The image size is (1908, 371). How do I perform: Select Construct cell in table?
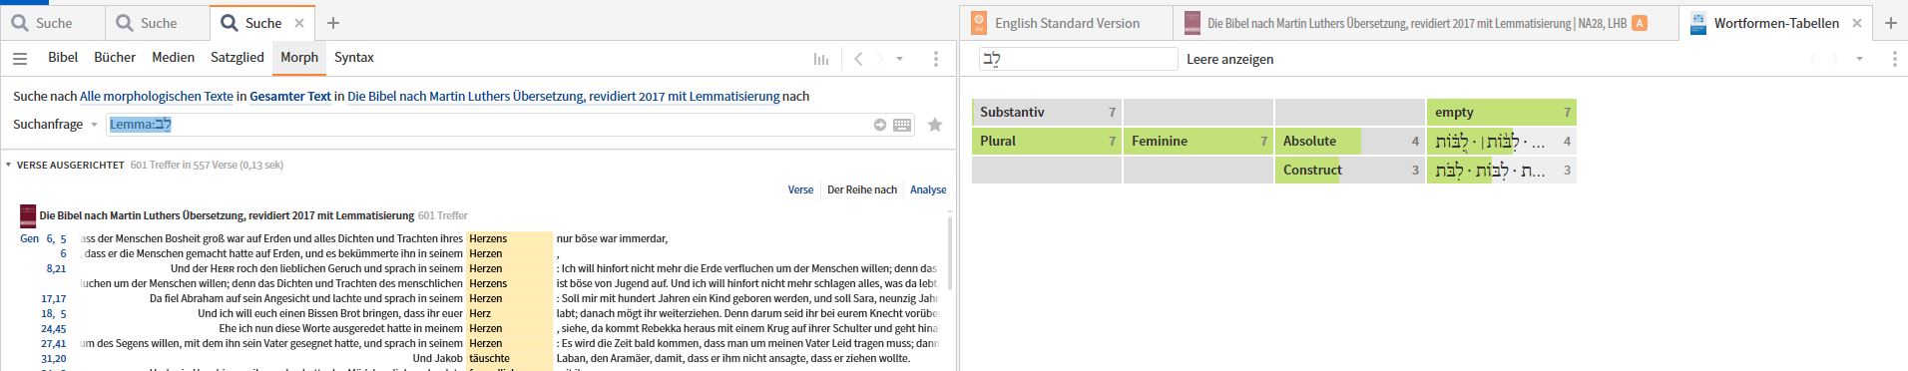(x=1350, y=170)
